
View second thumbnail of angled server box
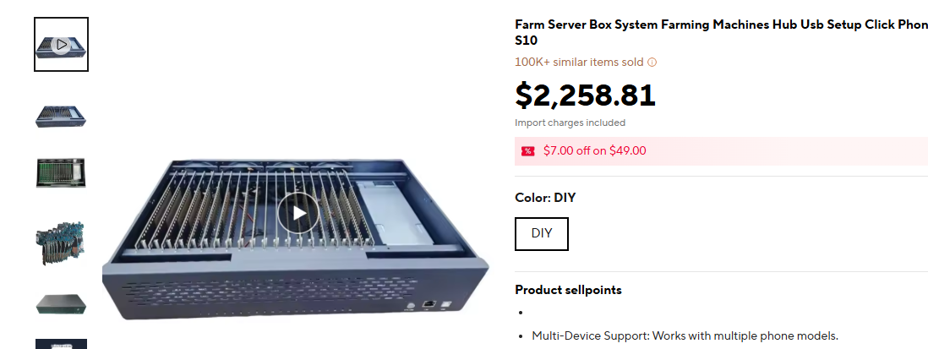click(61, 115)
